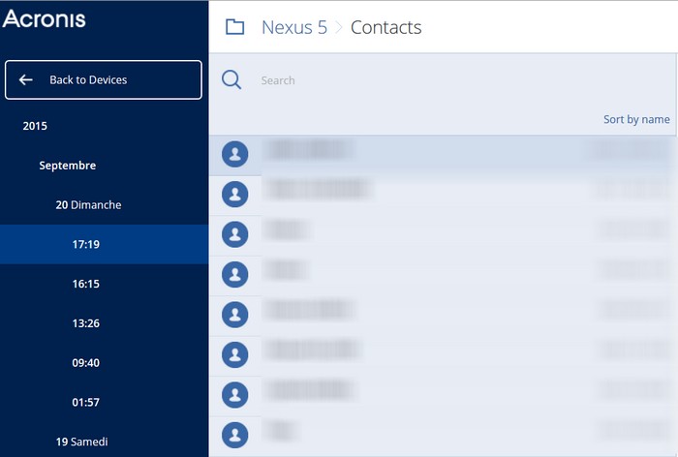Select the 17:19 backup version

86,244
